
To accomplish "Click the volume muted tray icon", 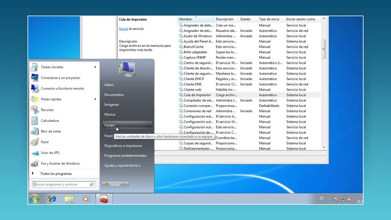I will [x=350, y=199].
